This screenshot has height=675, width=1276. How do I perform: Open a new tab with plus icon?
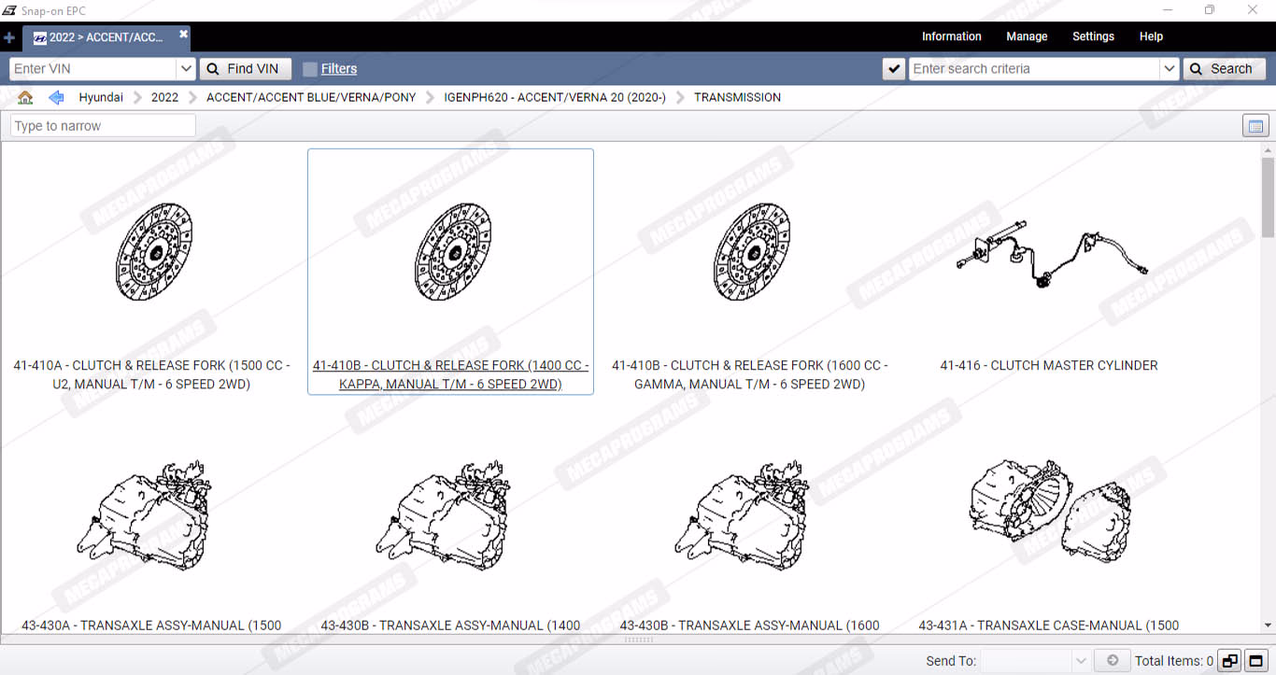click(x=9, y=38)
